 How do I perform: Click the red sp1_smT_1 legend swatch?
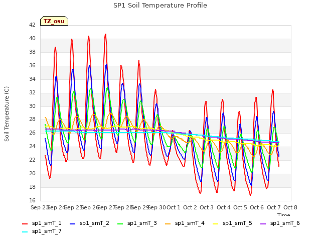pos(25,224)
